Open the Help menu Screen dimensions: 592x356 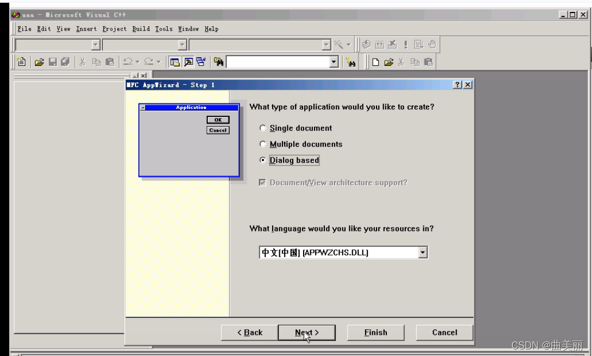click(x=212, y=29)
